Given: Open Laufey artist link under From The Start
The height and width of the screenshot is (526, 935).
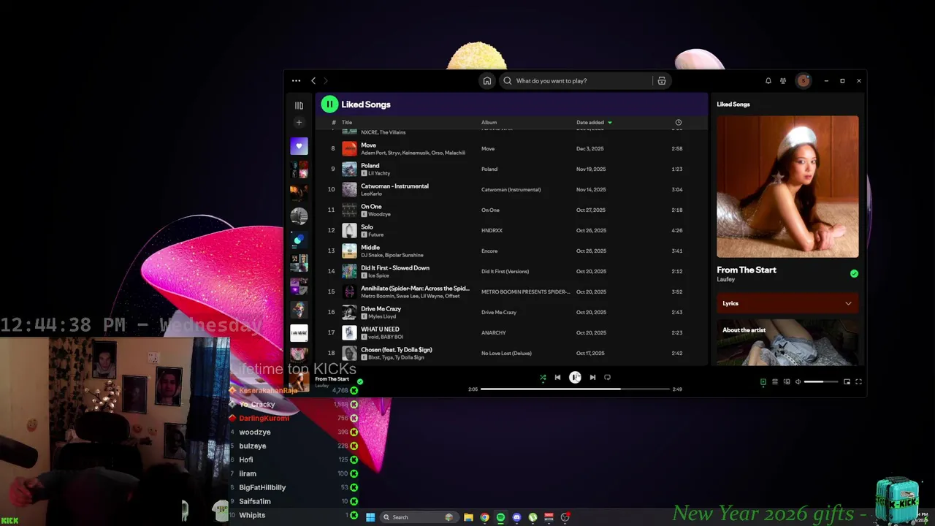Looking at the screenshot, I should point(725,279).
